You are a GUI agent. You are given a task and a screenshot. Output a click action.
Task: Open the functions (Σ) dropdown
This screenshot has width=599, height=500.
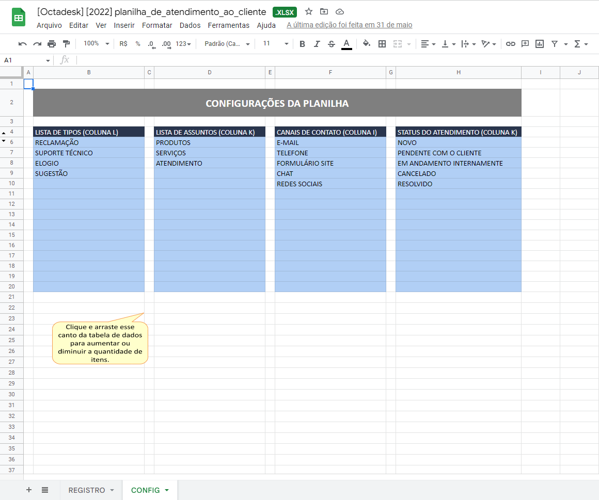[579, 44]
